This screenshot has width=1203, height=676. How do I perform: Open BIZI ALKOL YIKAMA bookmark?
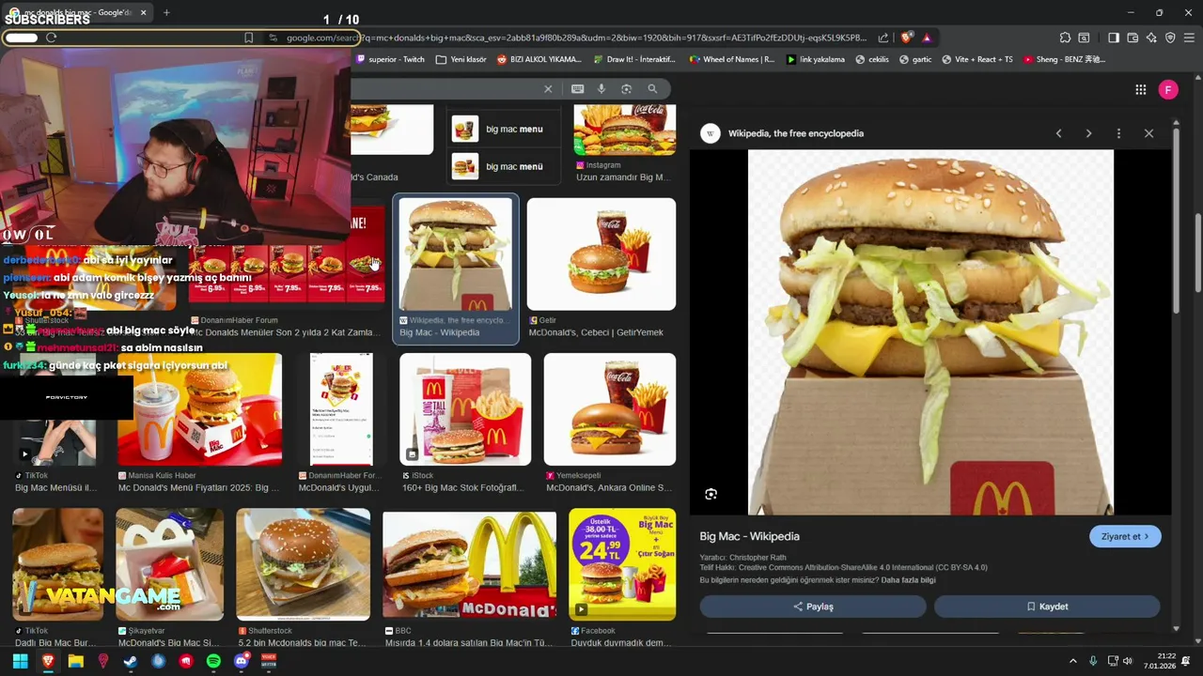click(x=539, y=59)
